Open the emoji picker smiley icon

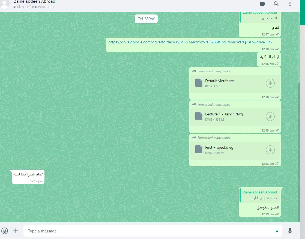pos(5,231)
